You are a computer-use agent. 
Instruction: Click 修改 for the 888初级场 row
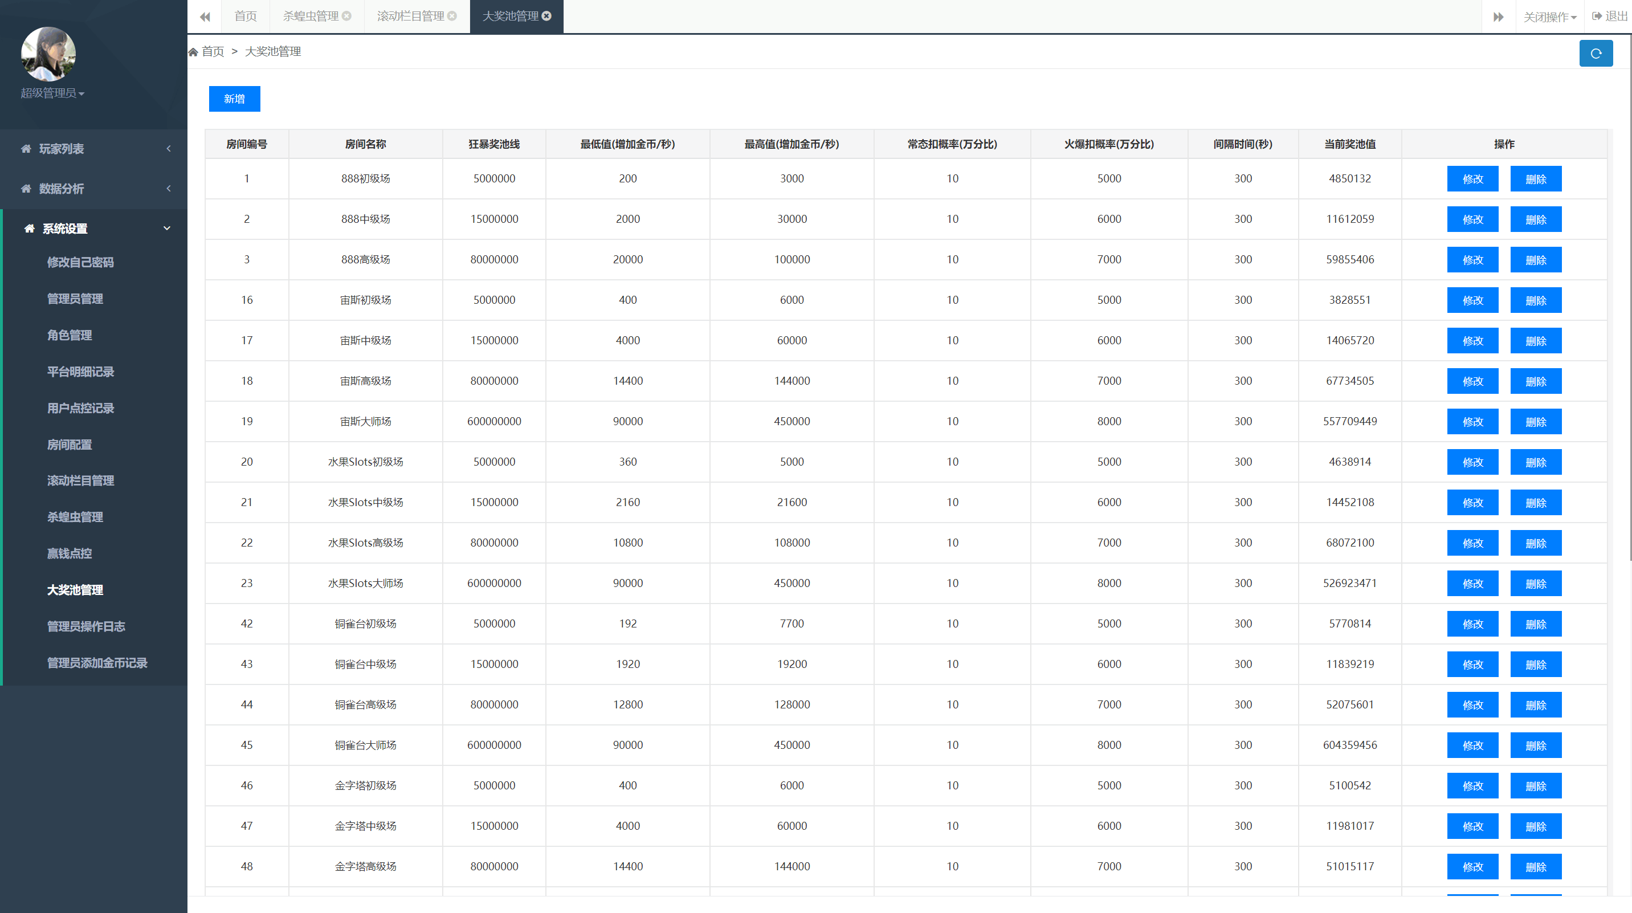1472,180
